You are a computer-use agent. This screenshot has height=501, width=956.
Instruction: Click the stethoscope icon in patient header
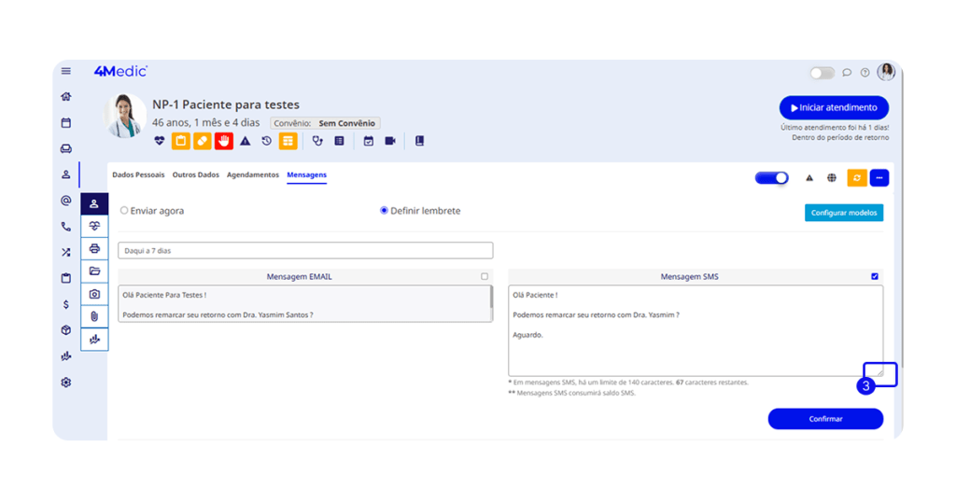pyautogui.click(x=317, y=141)
